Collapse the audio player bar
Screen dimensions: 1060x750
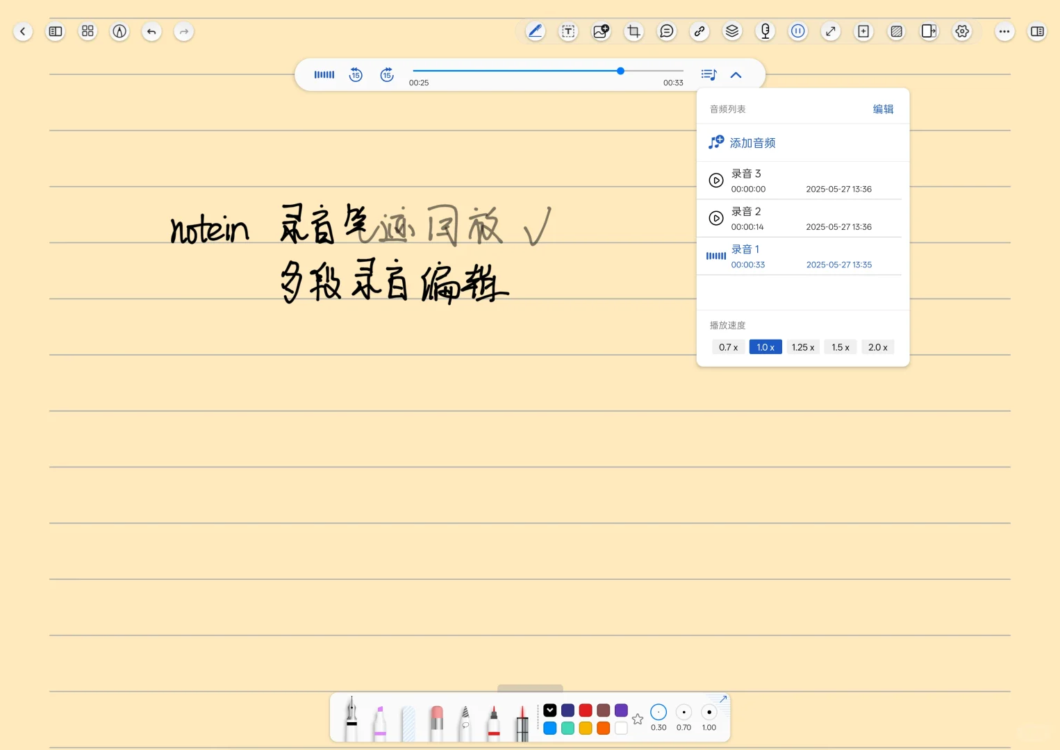click(736, 75)
